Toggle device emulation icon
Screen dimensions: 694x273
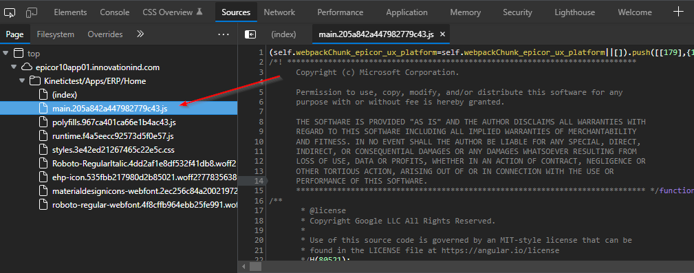coord(32,12)
